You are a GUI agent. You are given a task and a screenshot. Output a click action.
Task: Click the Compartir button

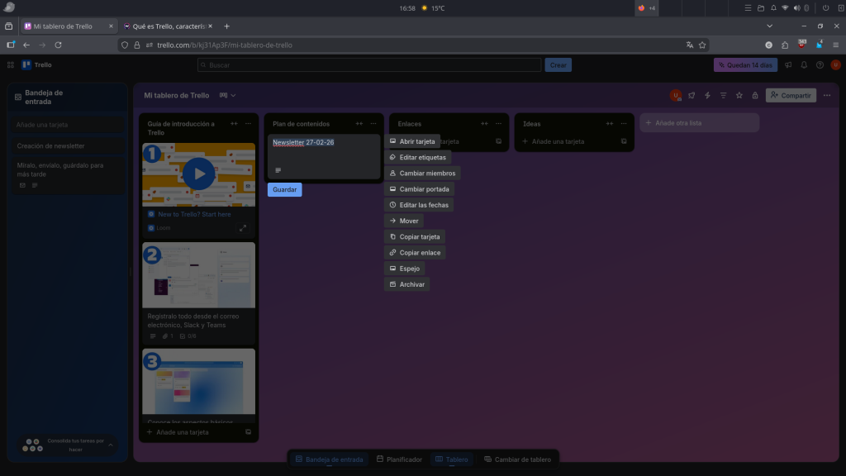tap(791, 96)
